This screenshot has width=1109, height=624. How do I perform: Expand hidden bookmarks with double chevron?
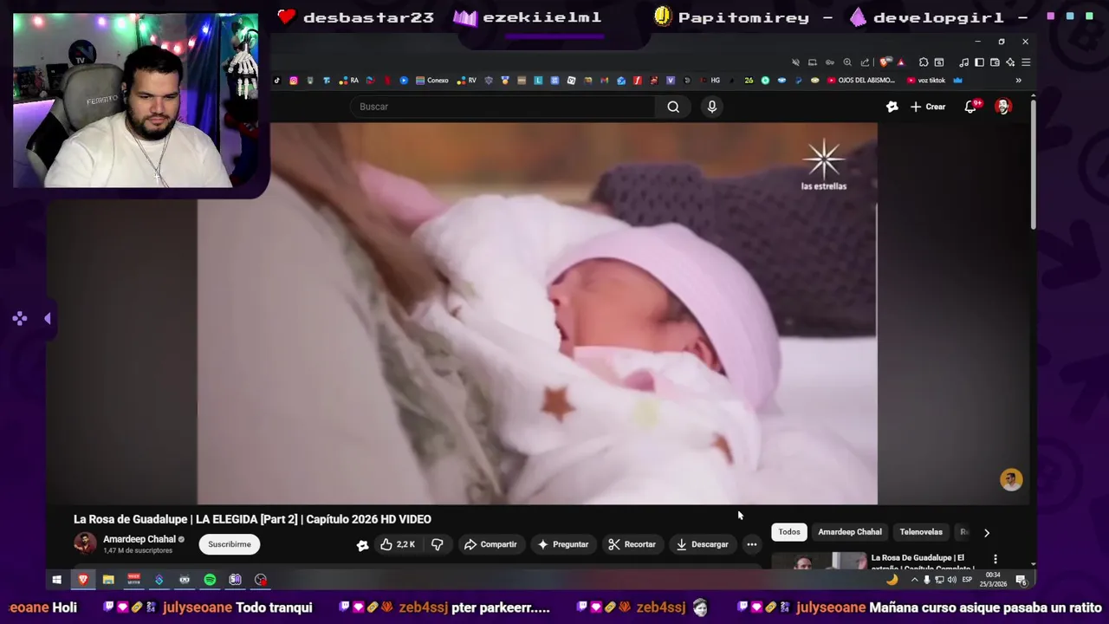point(1018,81)
